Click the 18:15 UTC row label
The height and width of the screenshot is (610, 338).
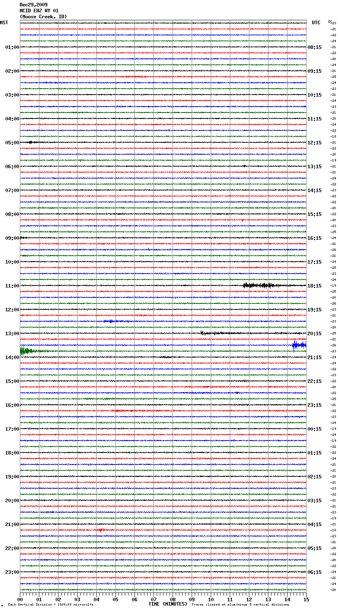[x=315, y=286]
